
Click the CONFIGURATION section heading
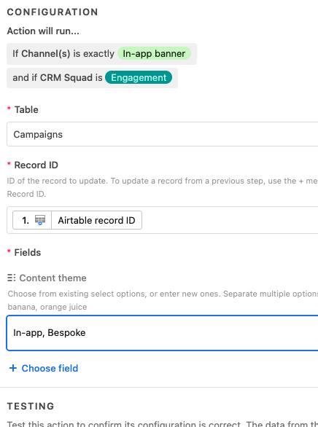click(53, 12)
